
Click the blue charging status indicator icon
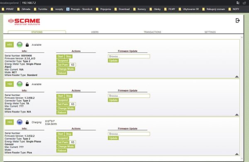click(x=20, y=122)
